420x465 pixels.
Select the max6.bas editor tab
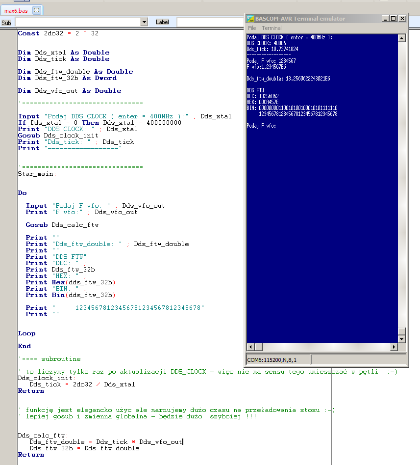tap(16, 10)
